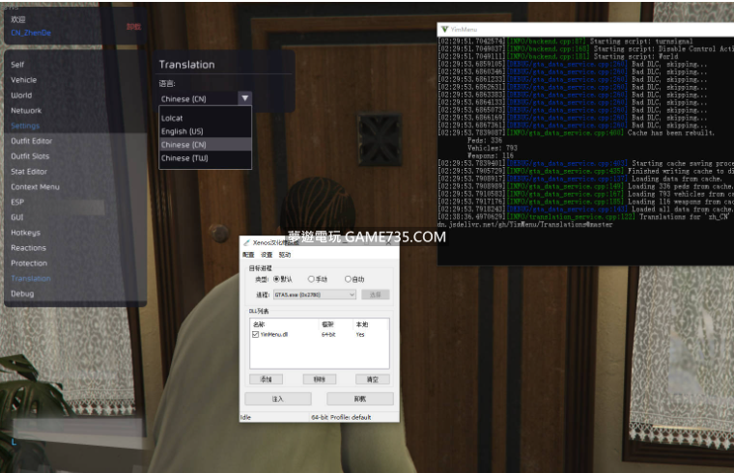Click the Translation panel heading
The image size is (734, 473).
pos(186,65)
